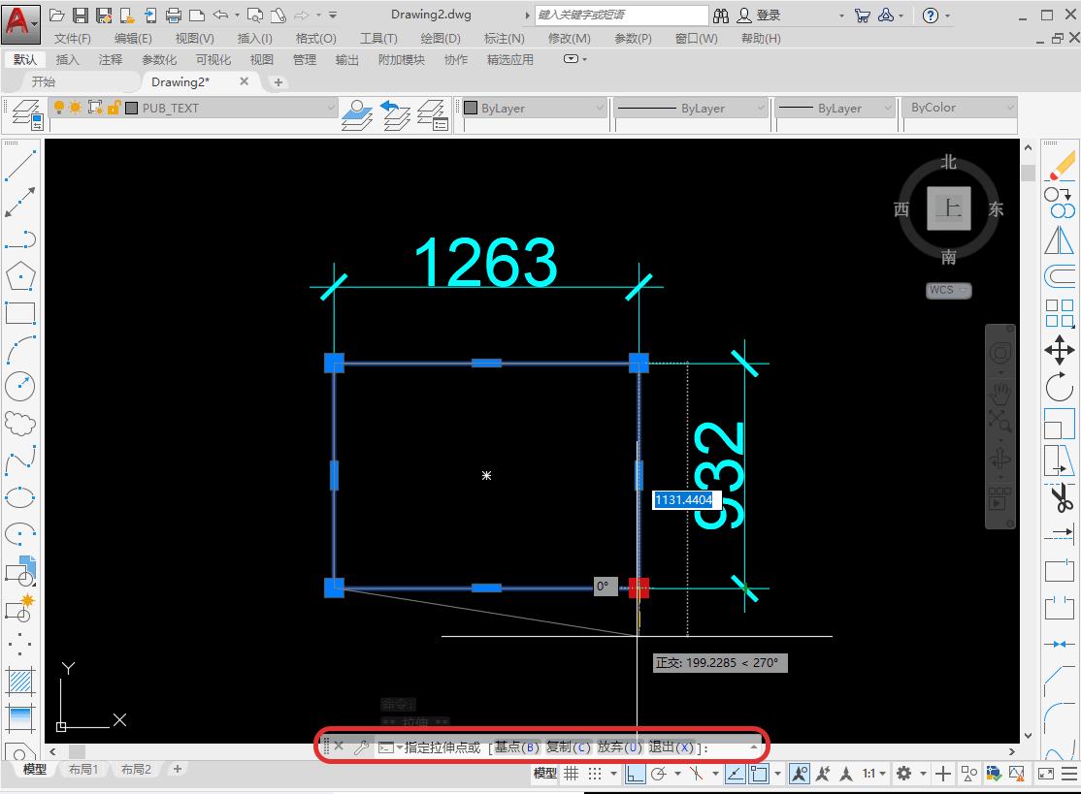Select the Rectangle draw tool
This screenshot has width=1081, height=794.
point(20,313)
